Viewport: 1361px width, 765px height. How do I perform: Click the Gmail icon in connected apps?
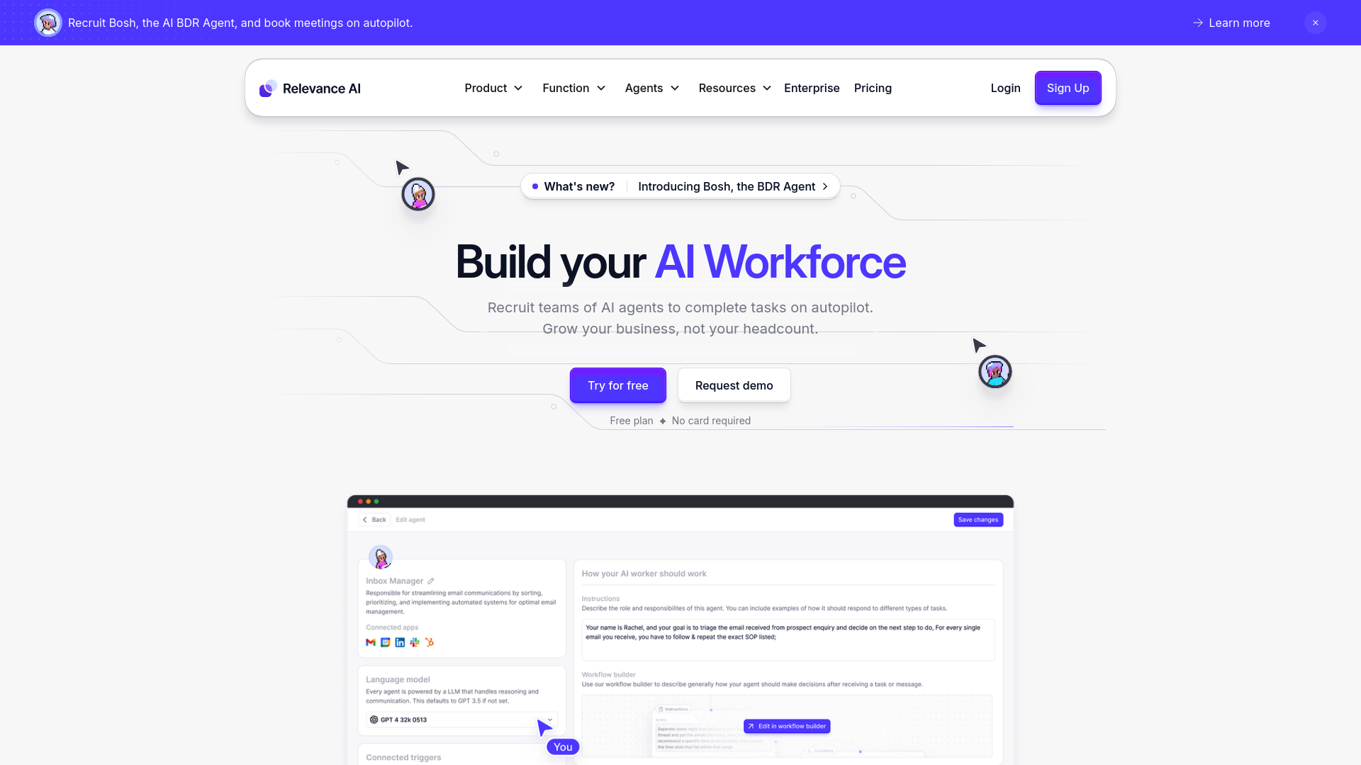coord(370,642)
